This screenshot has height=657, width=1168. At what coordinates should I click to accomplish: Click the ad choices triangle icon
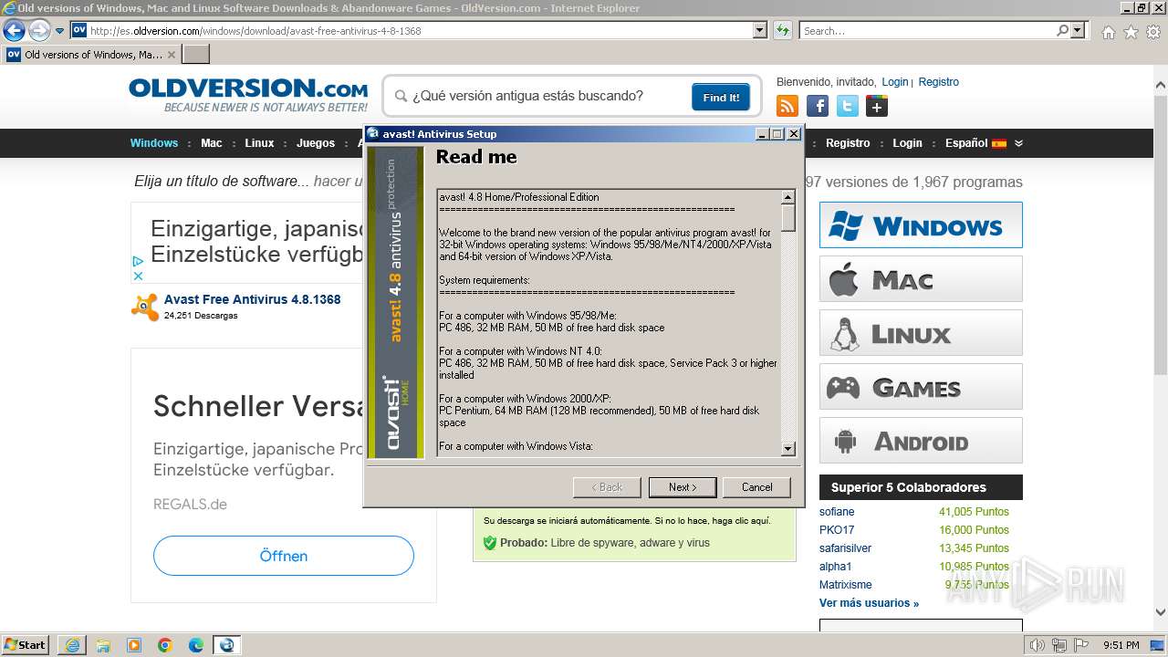tap(138, 261)
